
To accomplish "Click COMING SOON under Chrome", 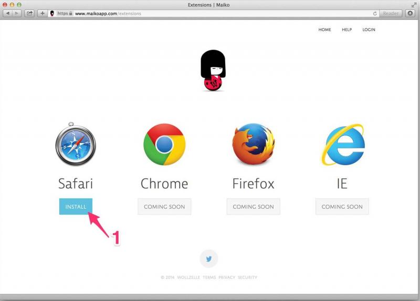I will point(164,207).
